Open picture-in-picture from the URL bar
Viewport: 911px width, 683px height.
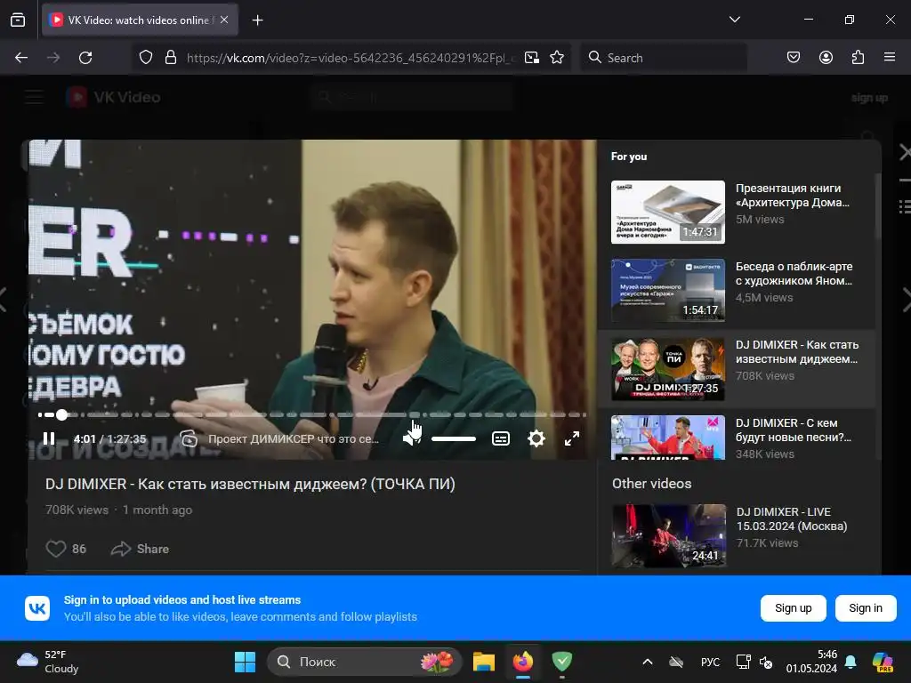[532, 58]
